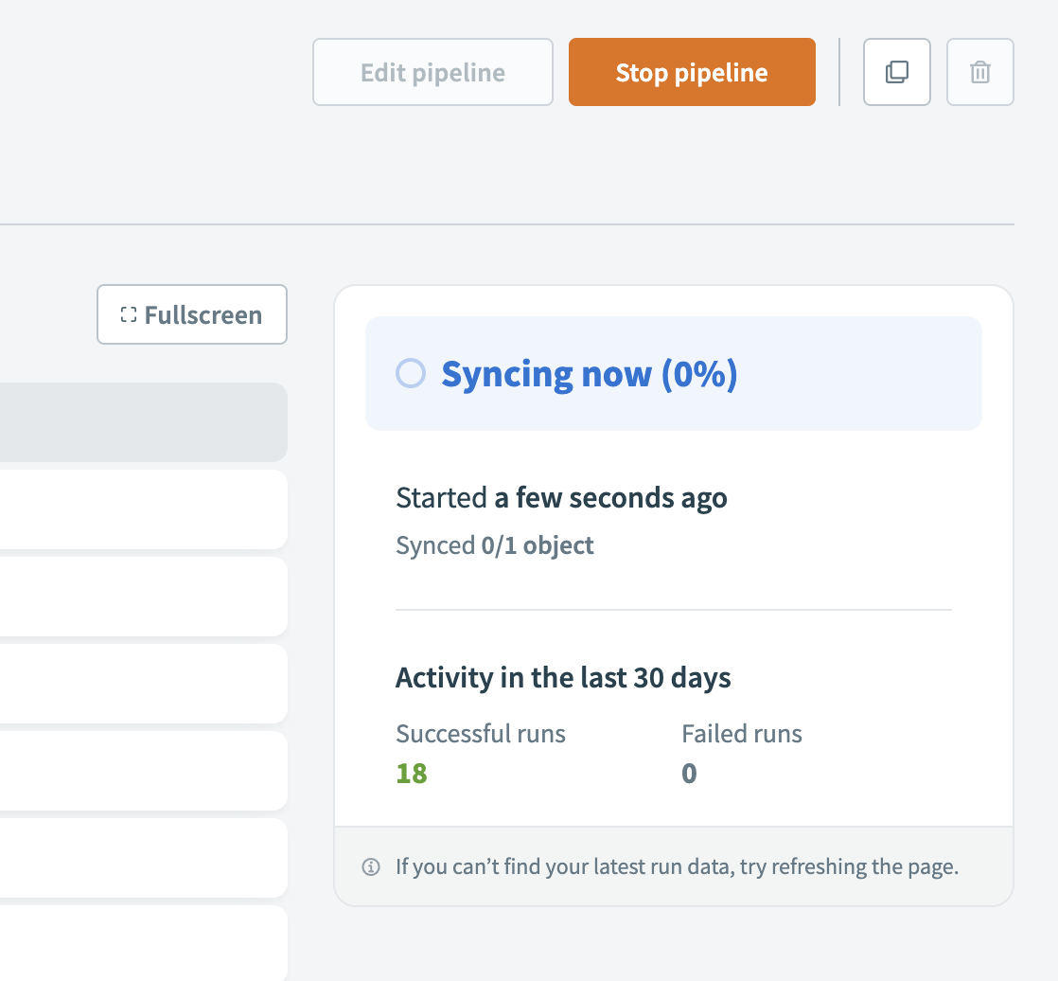The height and width of the screenshot is (981, 1058).
Task: Click the trash icon to delete pipeline
Action: tap(979, 72)
